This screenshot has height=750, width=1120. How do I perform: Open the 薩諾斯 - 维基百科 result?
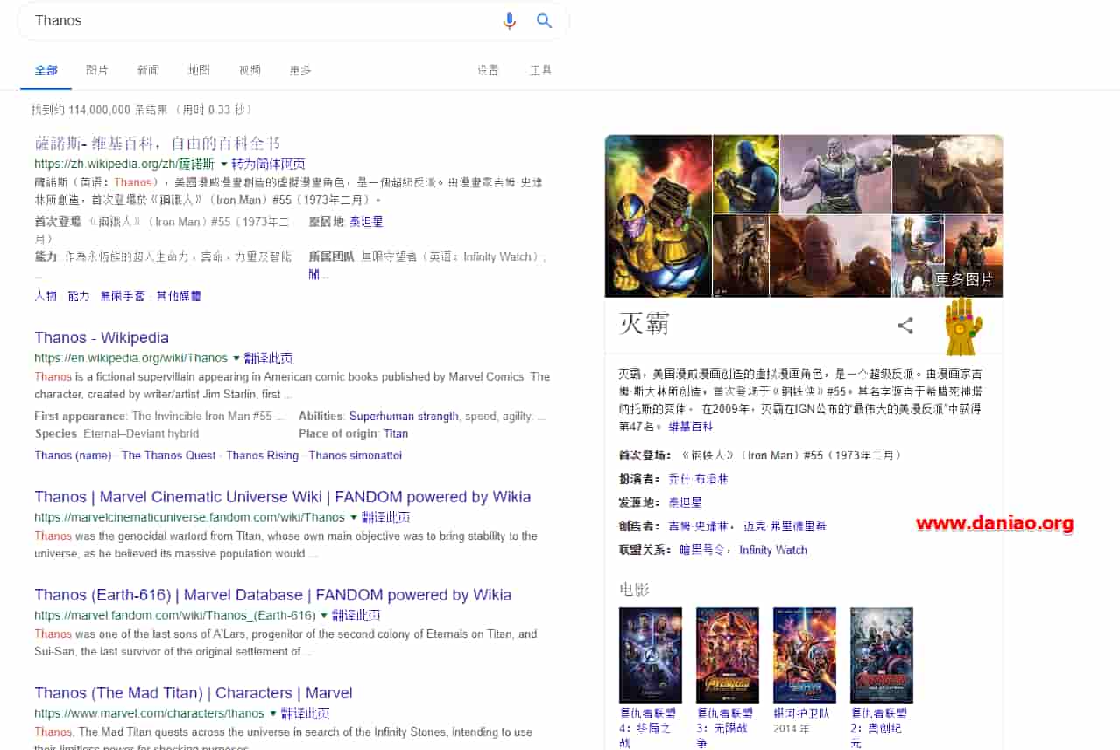click(x=158, y=143)
